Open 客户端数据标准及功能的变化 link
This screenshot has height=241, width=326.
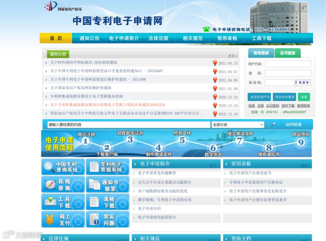163,191
